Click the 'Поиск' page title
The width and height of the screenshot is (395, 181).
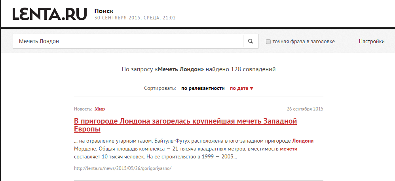[103, 10]
